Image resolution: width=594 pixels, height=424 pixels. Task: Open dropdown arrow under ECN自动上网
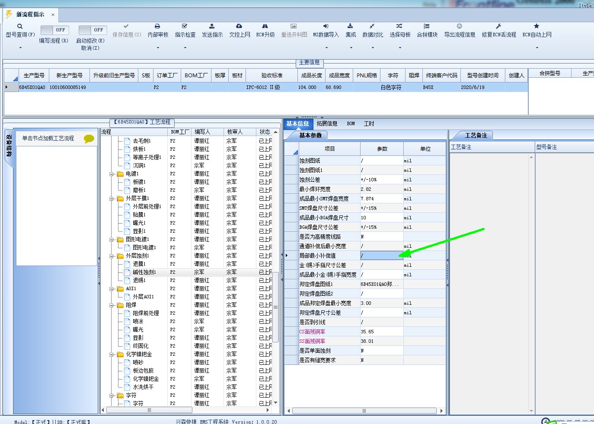(537, 47)
